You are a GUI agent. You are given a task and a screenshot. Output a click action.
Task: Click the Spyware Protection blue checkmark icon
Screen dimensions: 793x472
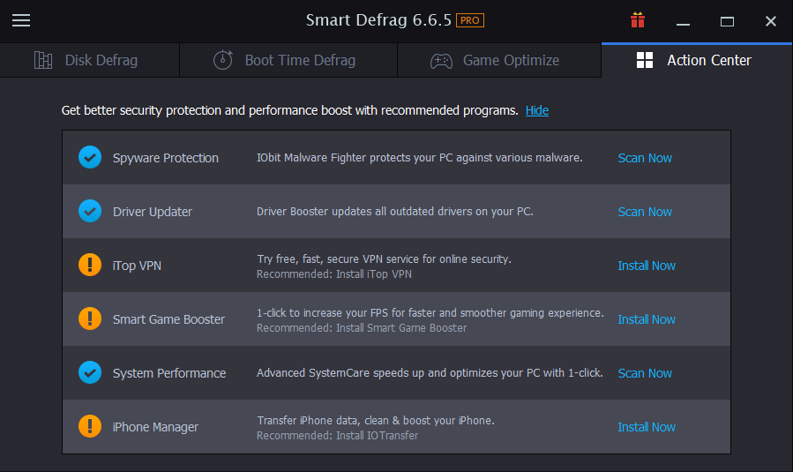(x=90, y=157)
